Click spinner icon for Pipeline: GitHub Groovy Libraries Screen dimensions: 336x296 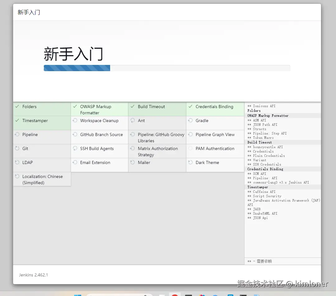click(133, 134)
